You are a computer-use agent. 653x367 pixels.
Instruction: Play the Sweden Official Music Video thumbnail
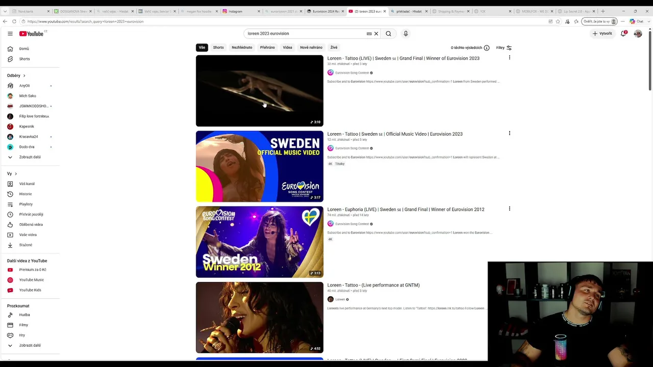(260, 166)
